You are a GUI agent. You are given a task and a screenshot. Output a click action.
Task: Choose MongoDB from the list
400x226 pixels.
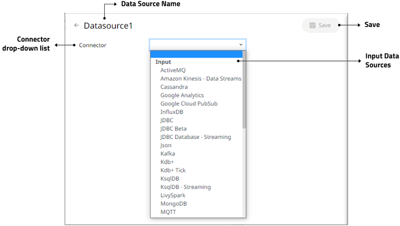[x=174, y=204]
